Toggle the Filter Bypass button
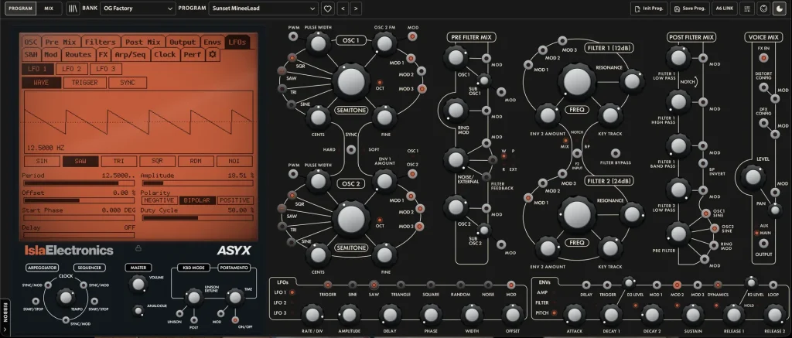Viewport: 792px width, 338px height. pyautogui.click(x=615, y=153)
